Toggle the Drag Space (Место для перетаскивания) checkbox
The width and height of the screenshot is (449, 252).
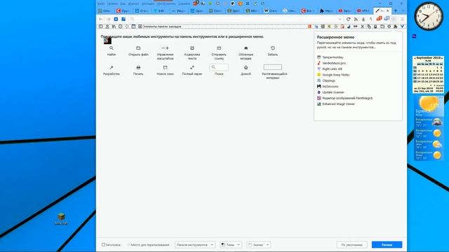tap(128, 244)
